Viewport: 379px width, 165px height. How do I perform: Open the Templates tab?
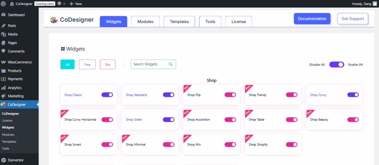pyautogui.click(x=180, y=22)
